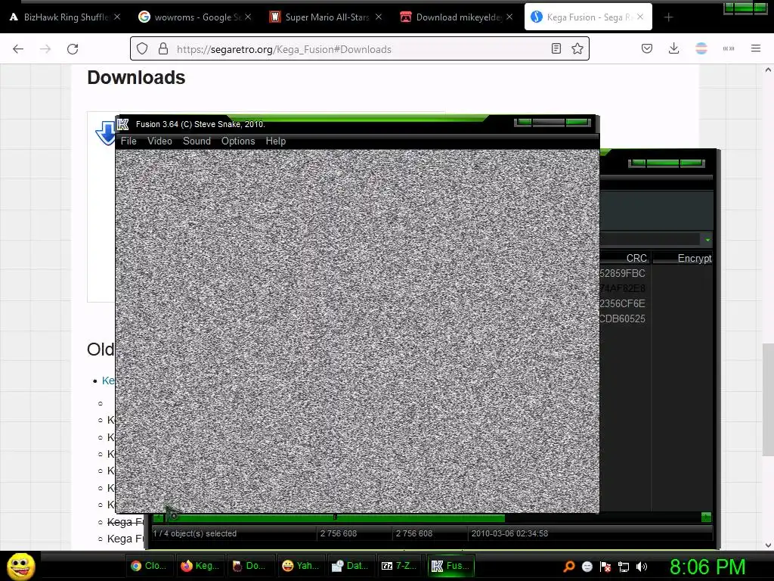This screenshot has height=581, width=774.
Task: Click the browser page vertical scrollbar
Action: (x=768, y=400)
